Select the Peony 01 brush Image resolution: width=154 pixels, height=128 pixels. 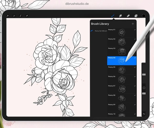122,33
